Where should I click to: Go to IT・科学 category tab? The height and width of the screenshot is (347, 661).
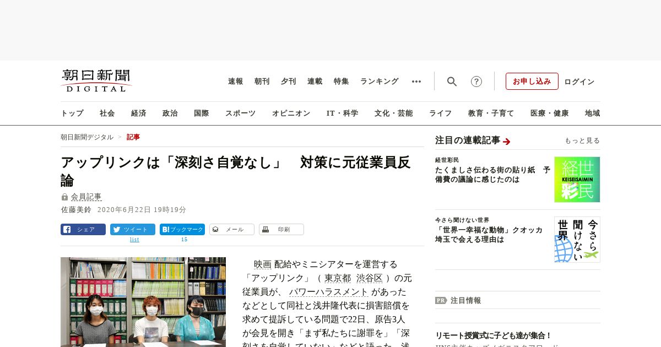[x=342, y=113]
